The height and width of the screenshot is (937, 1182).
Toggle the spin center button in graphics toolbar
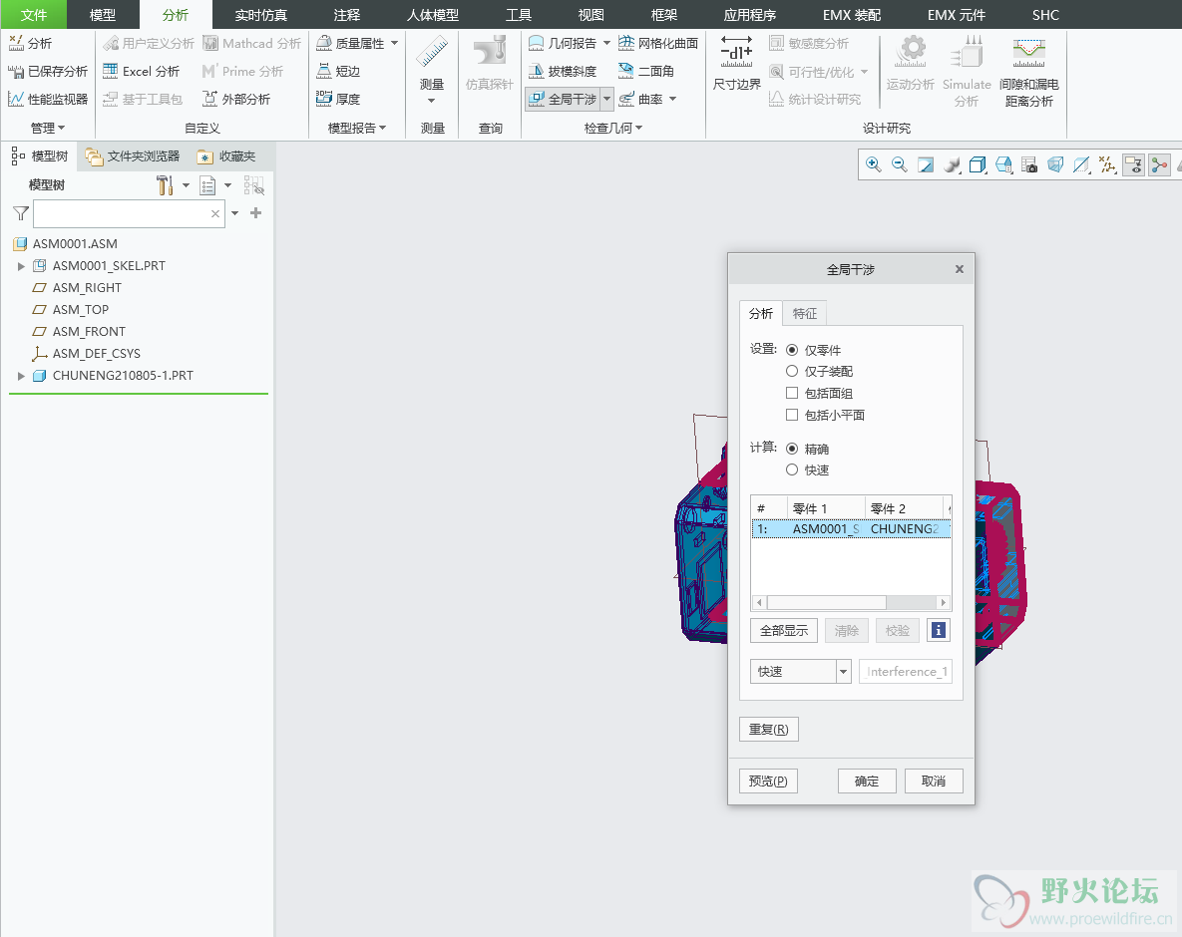pos(1159,164)
